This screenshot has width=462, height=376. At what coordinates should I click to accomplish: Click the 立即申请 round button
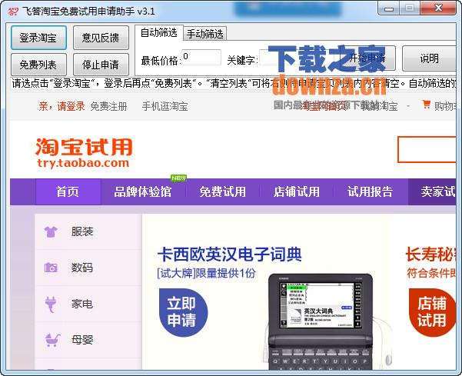[183, 313]
